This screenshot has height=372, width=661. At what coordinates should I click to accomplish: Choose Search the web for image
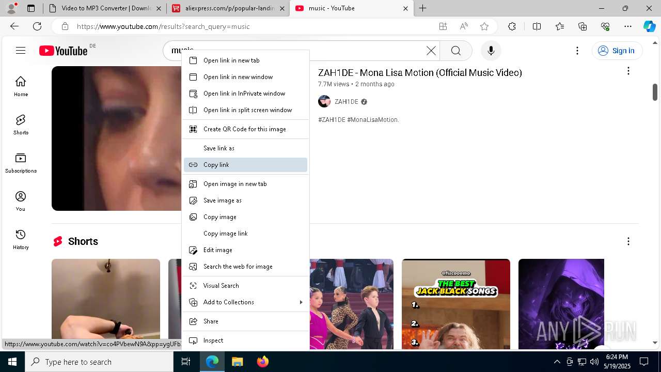click(x=246, y=267)
